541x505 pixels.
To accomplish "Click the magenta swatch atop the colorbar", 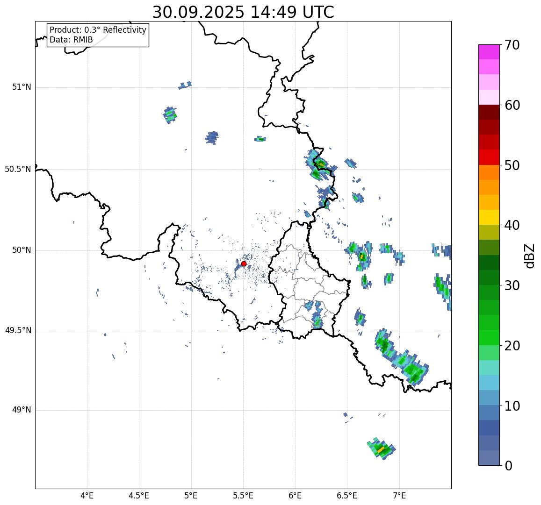I will pos(489,52).
